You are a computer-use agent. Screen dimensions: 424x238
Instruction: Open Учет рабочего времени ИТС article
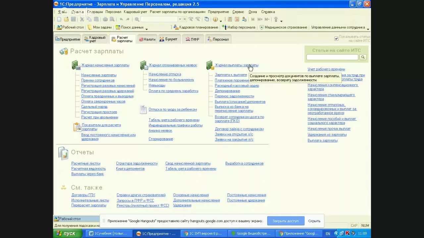[326, 69]
